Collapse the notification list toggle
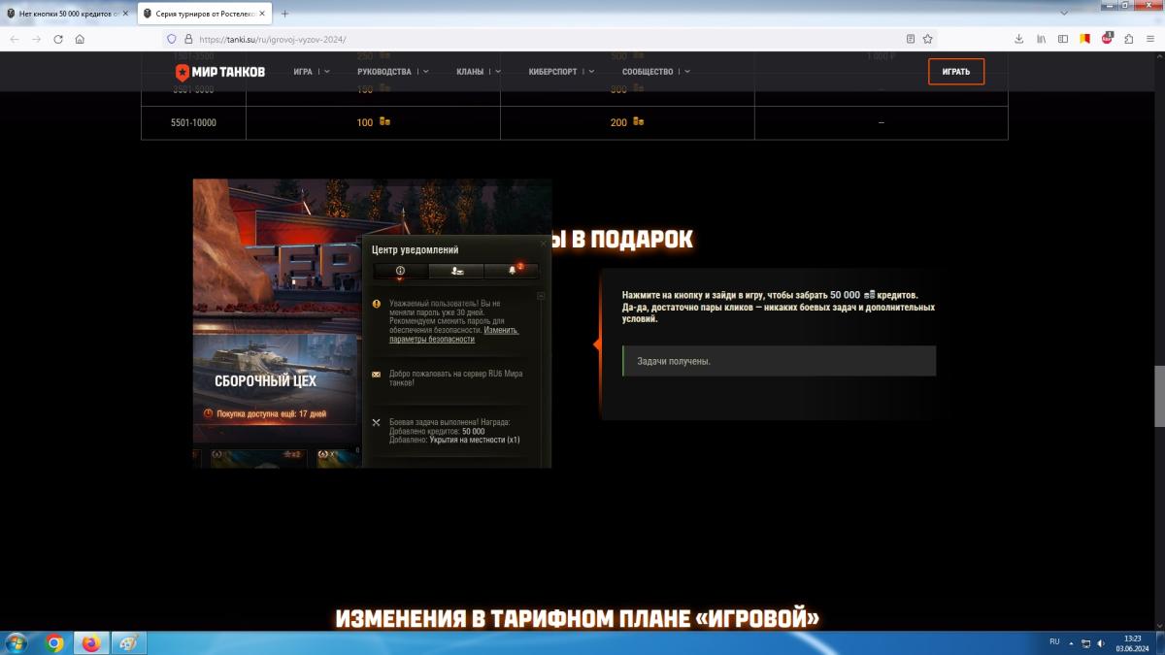 (x=542, y=295)
